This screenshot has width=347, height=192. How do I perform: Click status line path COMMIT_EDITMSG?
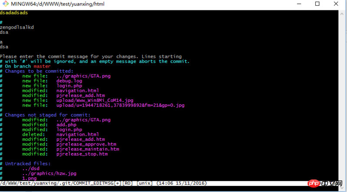(x=57, y=183)
